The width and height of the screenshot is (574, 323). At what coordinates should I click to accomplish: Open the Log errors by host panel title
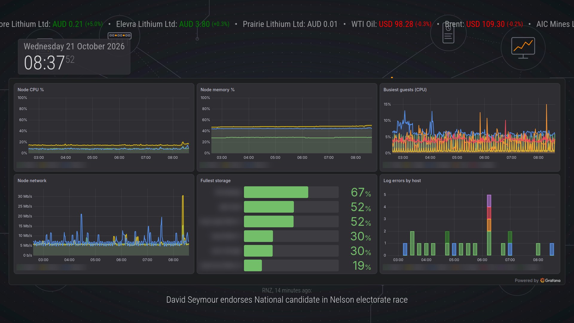pos(402,181)
